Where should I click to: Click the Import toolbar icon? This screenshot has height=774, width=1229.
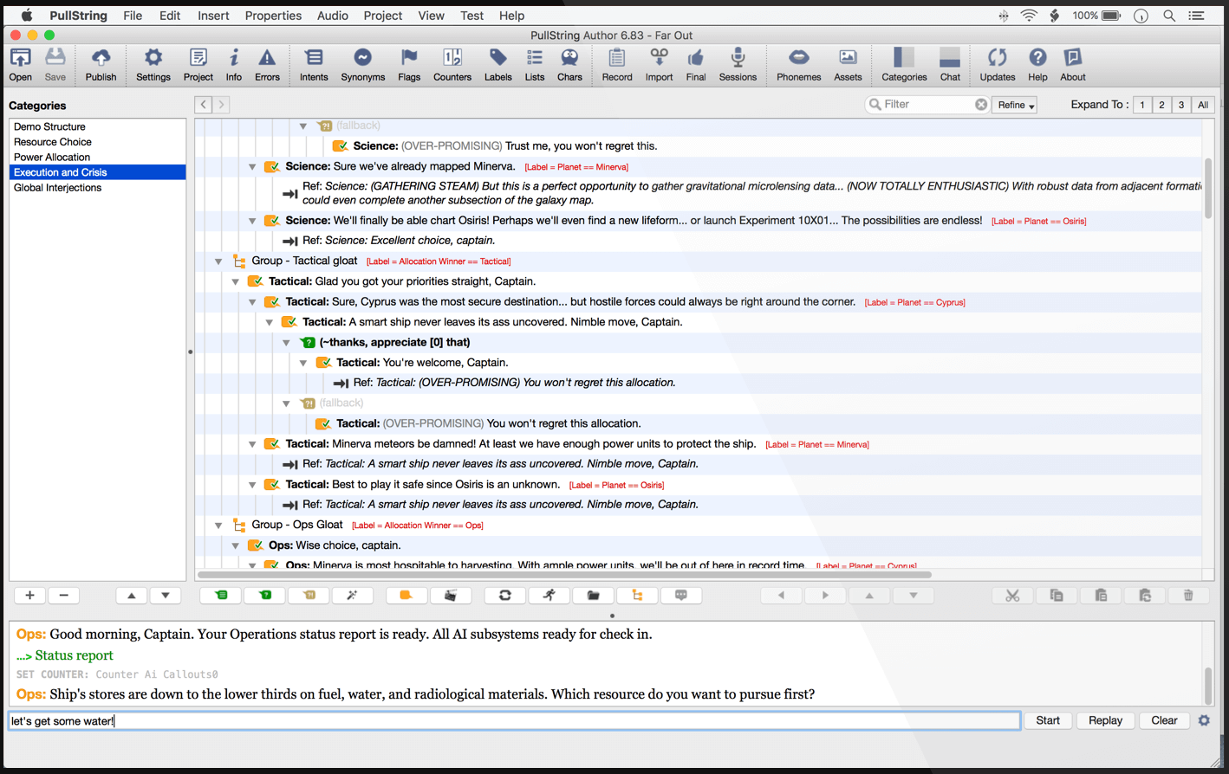click(659, 64)
